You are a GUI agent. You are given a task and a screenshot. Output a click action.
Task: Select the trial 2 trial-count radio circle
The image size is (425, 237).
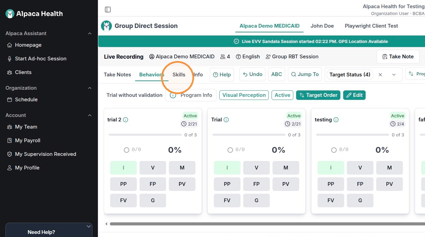click(127, 150)
